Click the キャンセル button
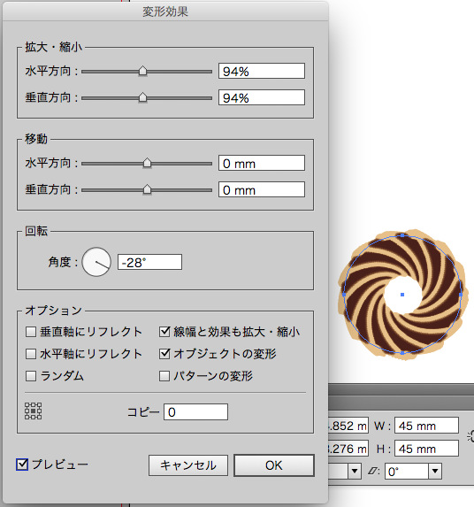This screenshot has width=474, height=507. click(188, 465)
